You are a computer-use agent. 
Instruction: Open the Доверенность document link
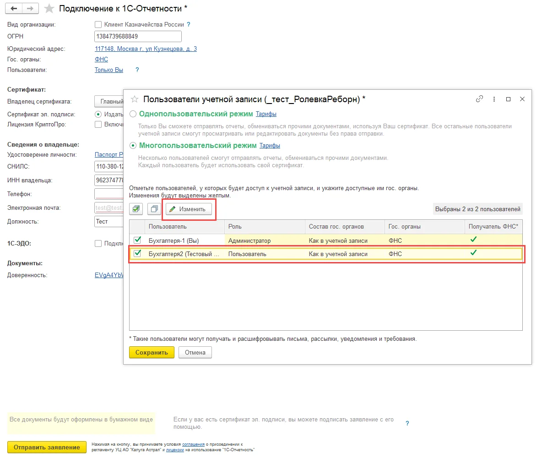[x=109, y=275]
